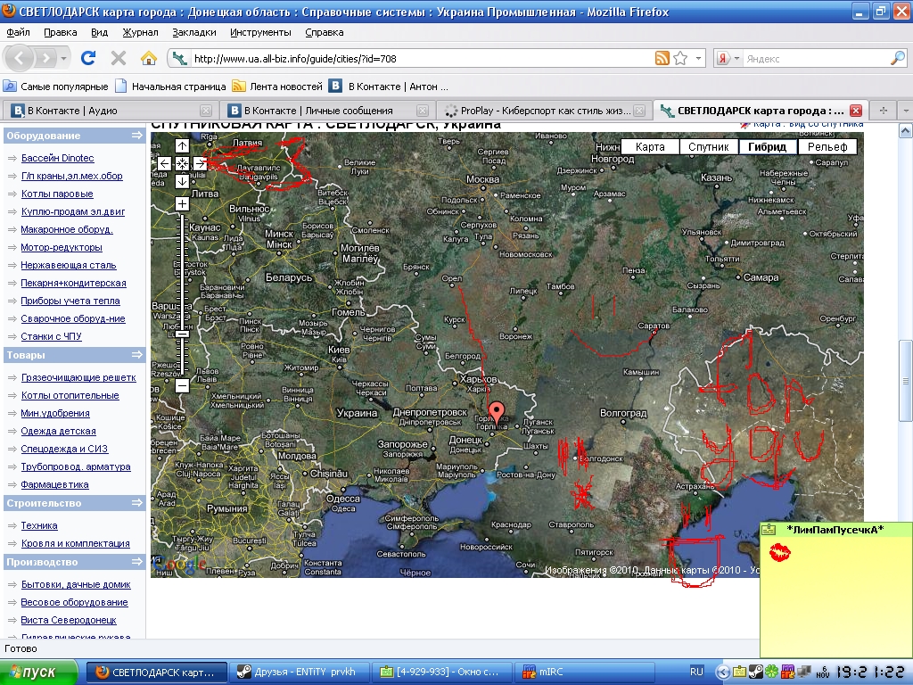Click the Пуск start button
Image resolution: width=913 pixels, height=685 pixels.
(x=37, y=672)
